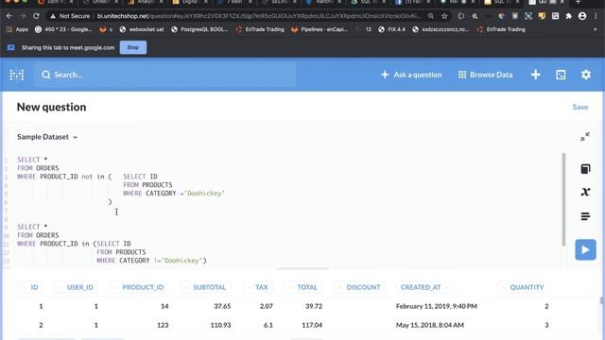Click the Metabase home logo icon
605x340 pixels.
click(17, 75)
